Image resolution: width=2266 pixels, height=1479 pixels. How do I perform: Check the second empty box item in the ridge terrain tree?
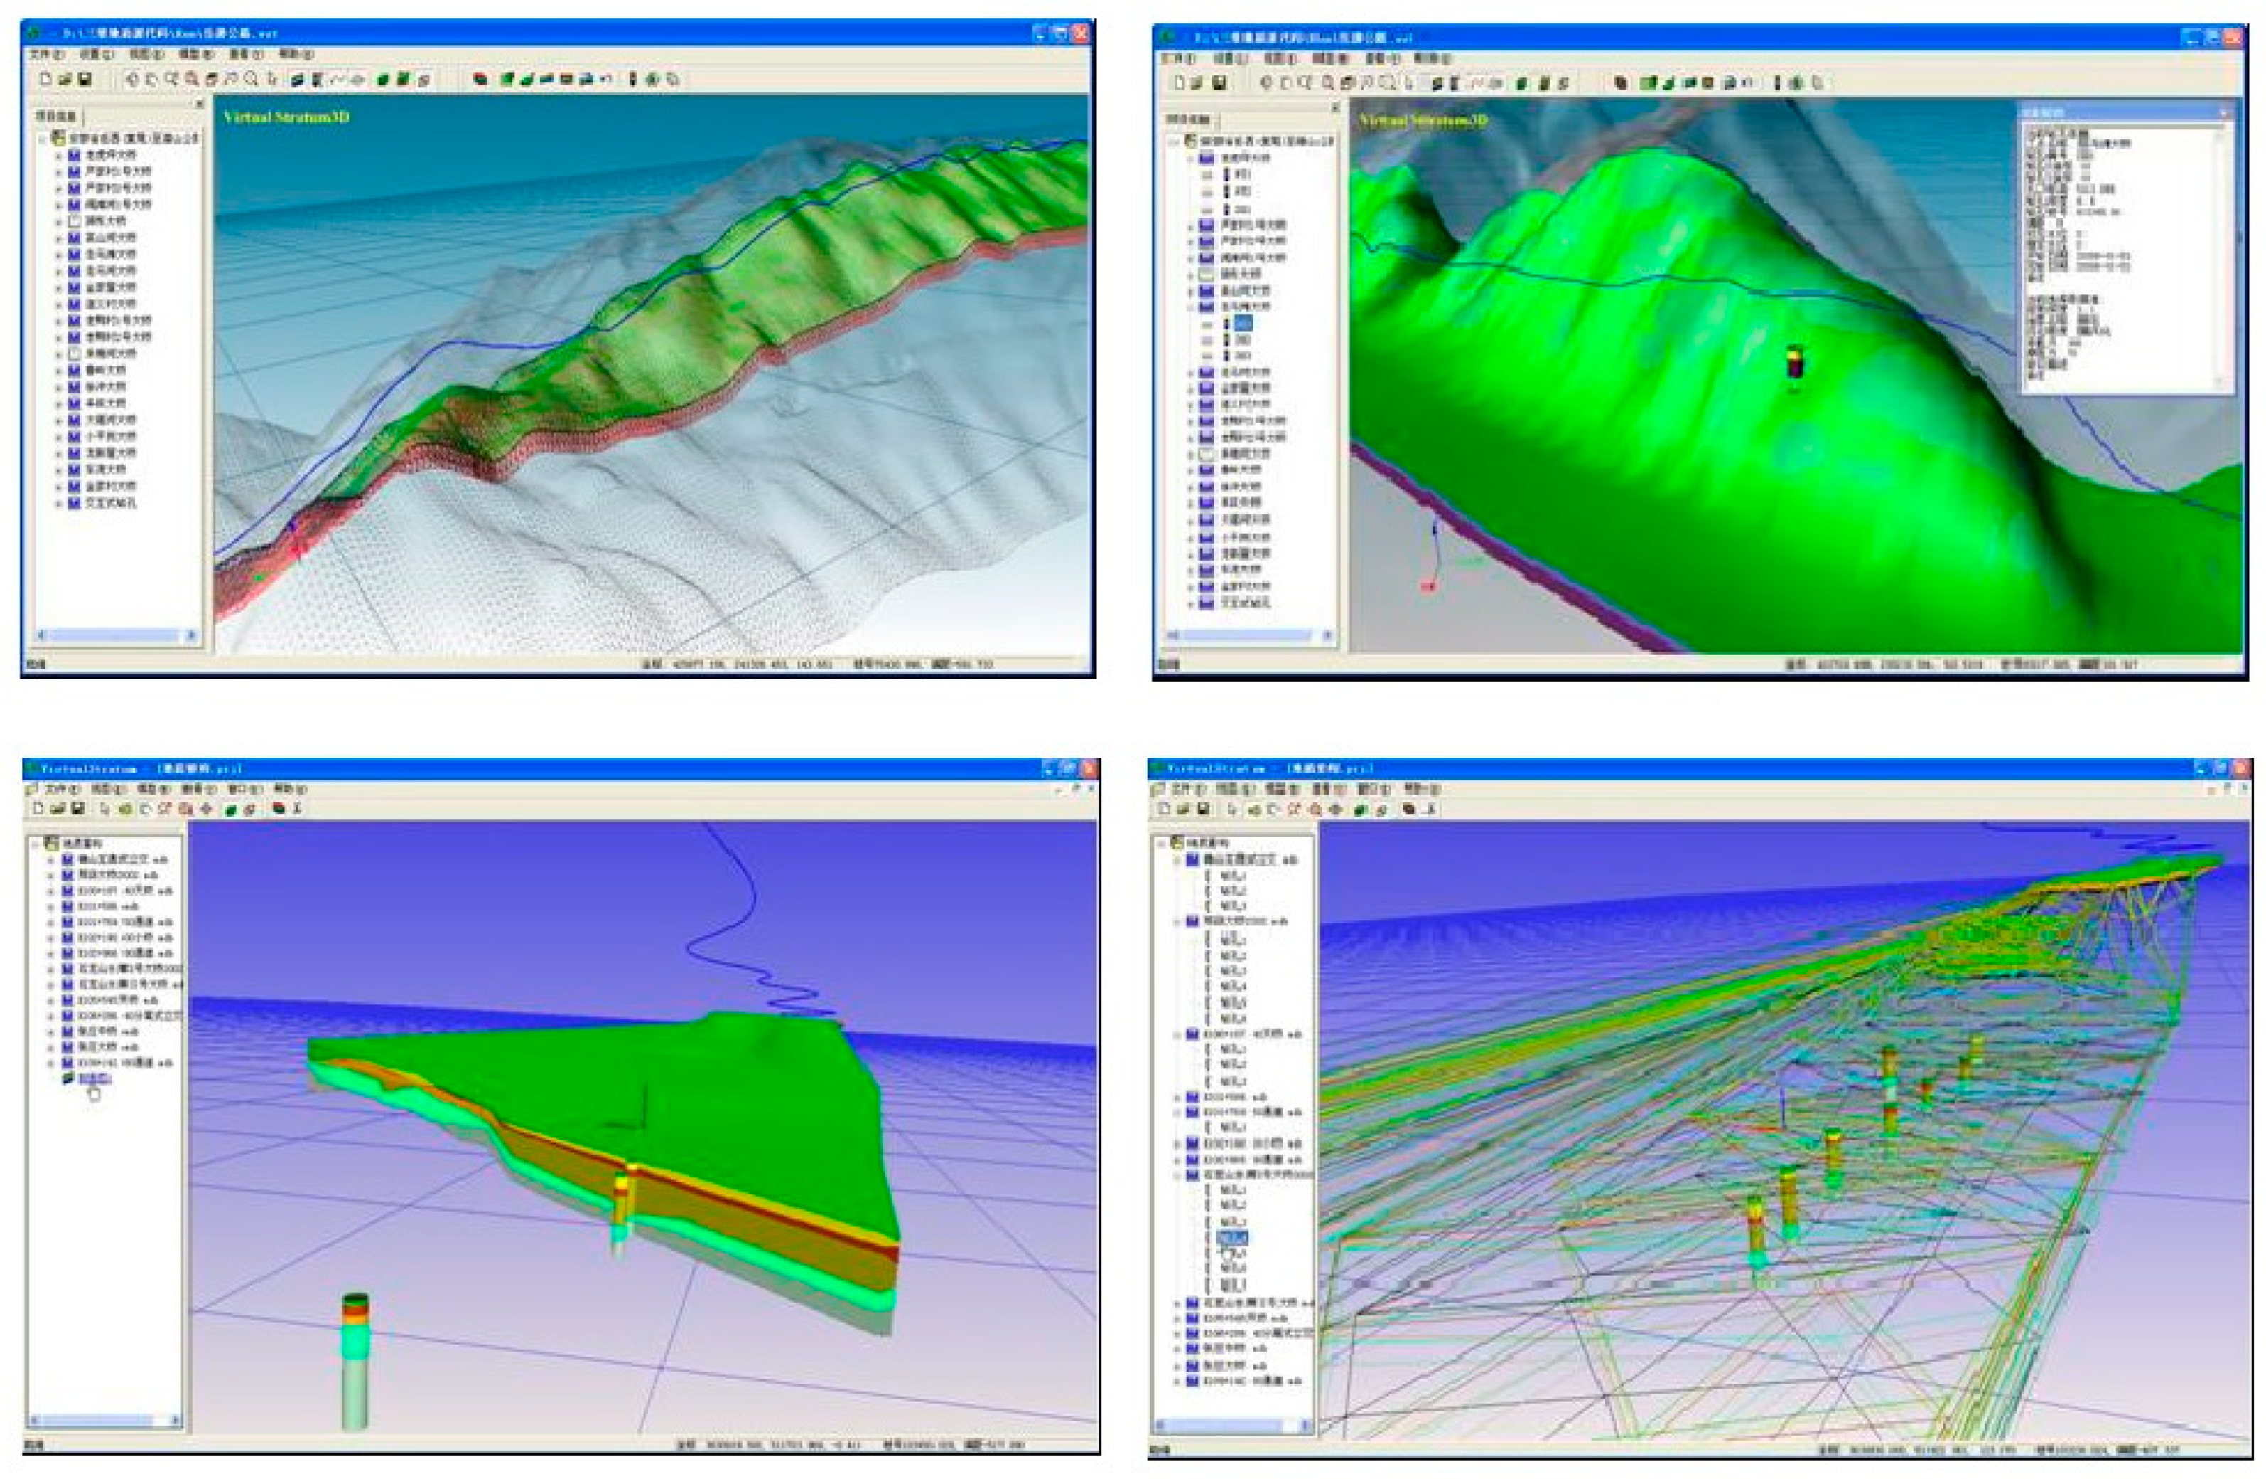point(75,353)
